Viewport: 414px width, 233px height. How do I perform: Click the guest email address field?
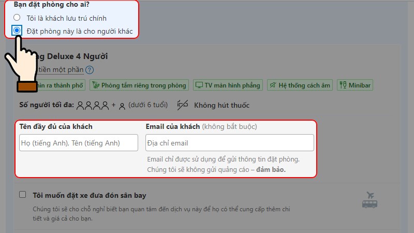(x=229, y=143)
